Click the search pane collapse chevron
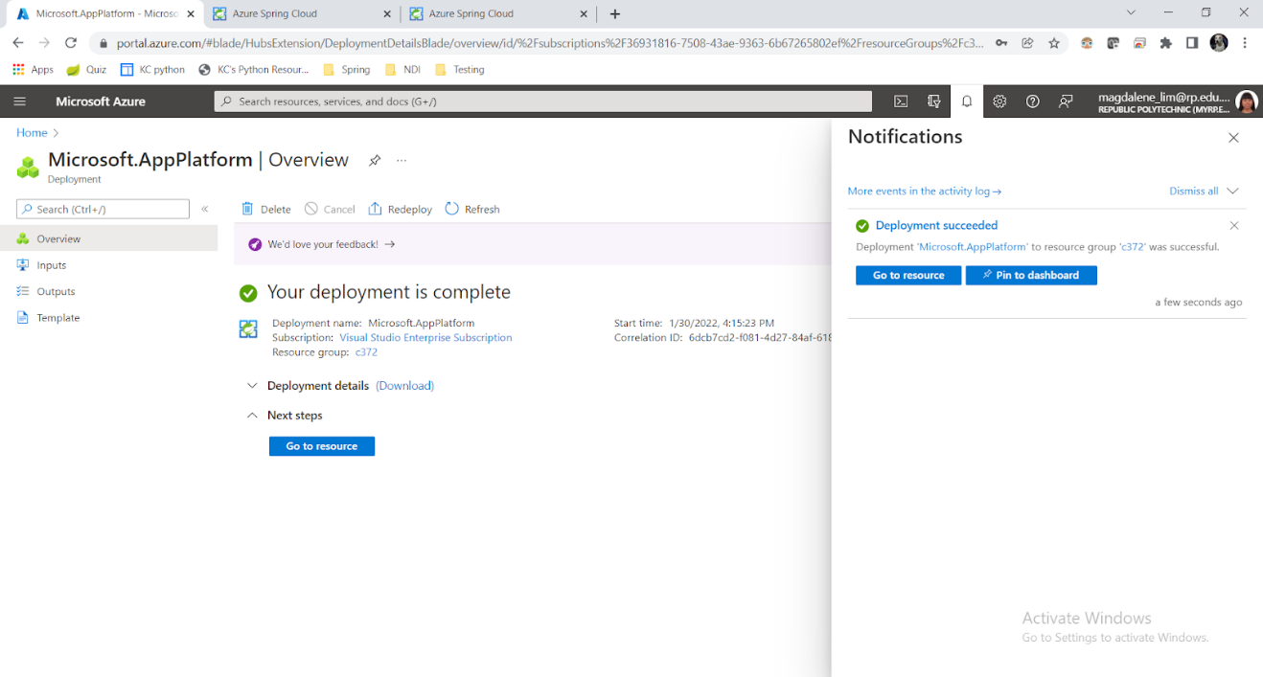Image resolution: width=1263 pixels, height=677 pixels. pyautogui.click(x=204, y=209)
